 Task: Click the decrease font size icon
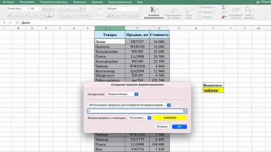click(x=51, y=9)
